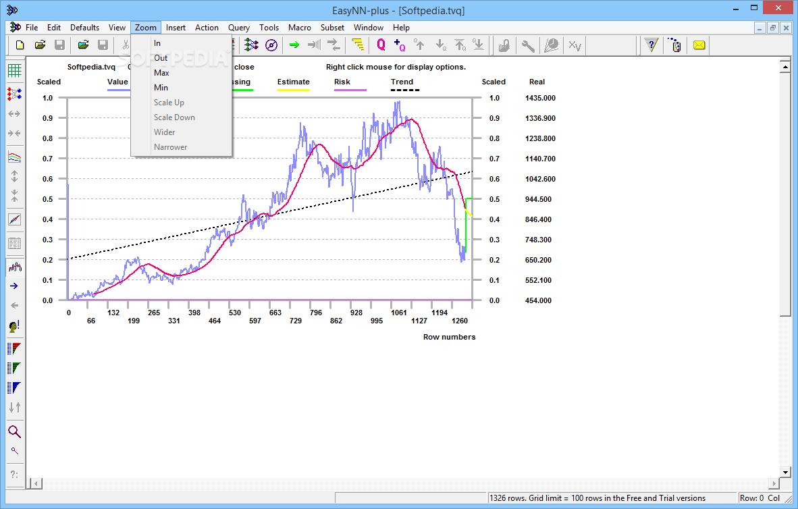
Task: Click the horizontal scrollbar left arrow
Action: [x=35, y=483]
